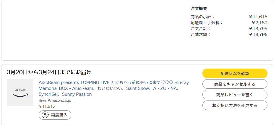Click the Amazon smile arrow logo icon
Screen dimensions: 276x128
20,95
